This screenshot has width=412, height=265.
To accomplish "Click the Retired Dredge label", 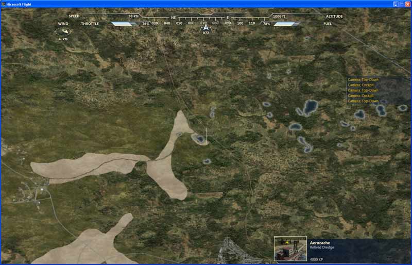I will (x=322, y=247).
